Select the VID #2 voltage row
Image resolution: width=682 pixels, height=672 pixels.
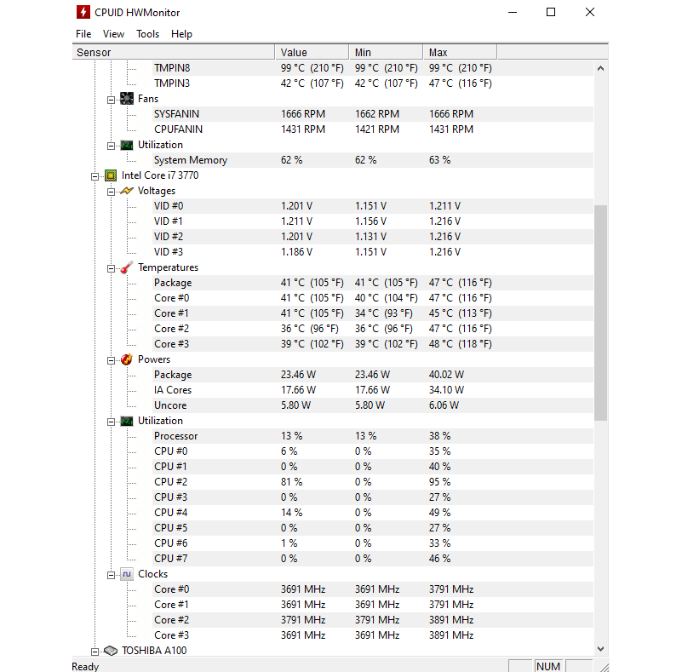tap(373, 237)
